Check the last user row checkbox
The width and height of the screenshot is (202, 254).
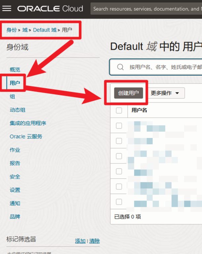119,202
